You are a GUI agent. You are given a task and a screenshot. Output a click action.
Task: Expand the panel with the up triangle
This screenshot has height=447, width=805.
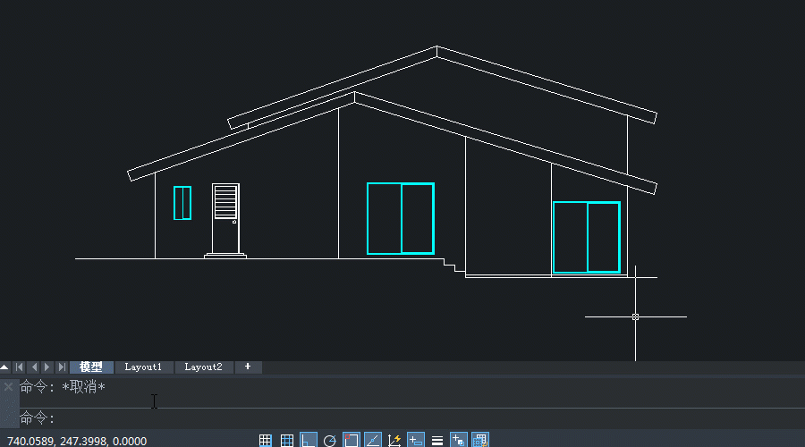pyautogui.click(x=5, y=367)
